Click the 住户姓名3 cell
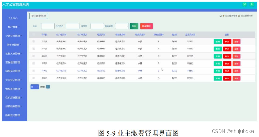Viewport: 259px width, 137px height. tap(82, 56)
